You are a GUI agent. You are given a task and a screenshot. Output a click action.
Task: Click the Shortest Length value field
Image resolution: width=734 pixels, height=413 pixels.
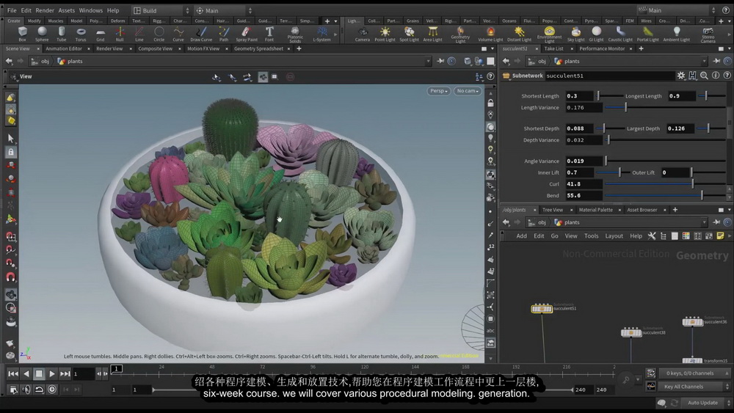click(x=578, y=96)
